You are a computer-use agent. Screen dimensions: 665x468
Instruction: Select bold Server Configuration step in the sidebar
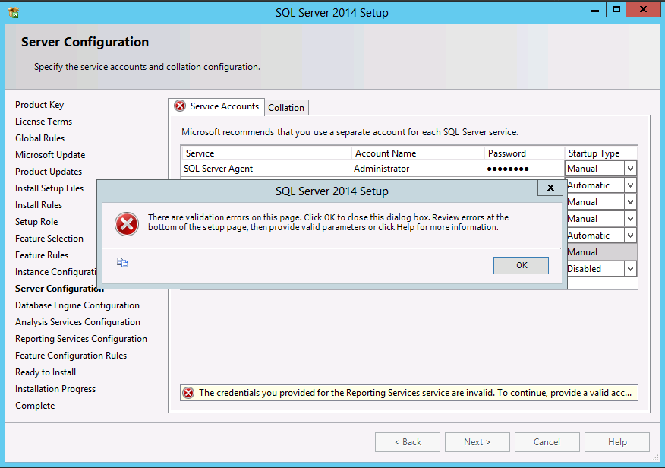pyautogui.click(x=59, y=289)
